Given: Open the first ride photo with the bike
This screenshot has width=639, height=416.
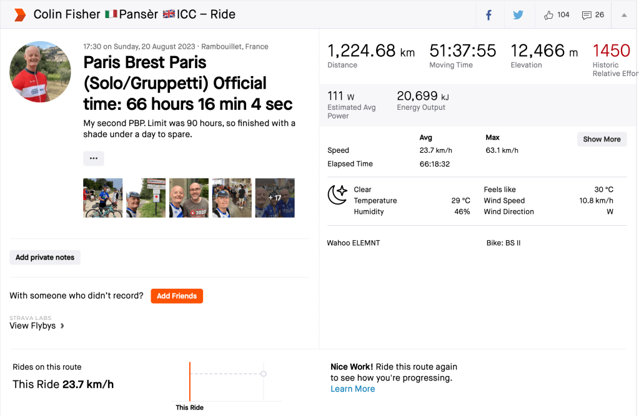Looking at the screenshot, I should [x=103, y=198].
